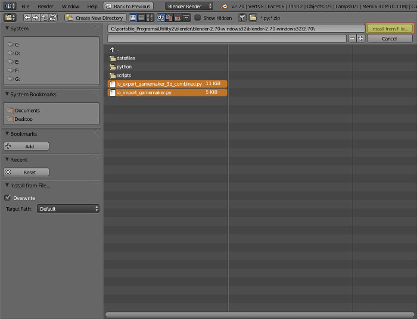Decrement file name number with minus
The width and height of the screenshot is (417, 319).
(x=352, y=39)
